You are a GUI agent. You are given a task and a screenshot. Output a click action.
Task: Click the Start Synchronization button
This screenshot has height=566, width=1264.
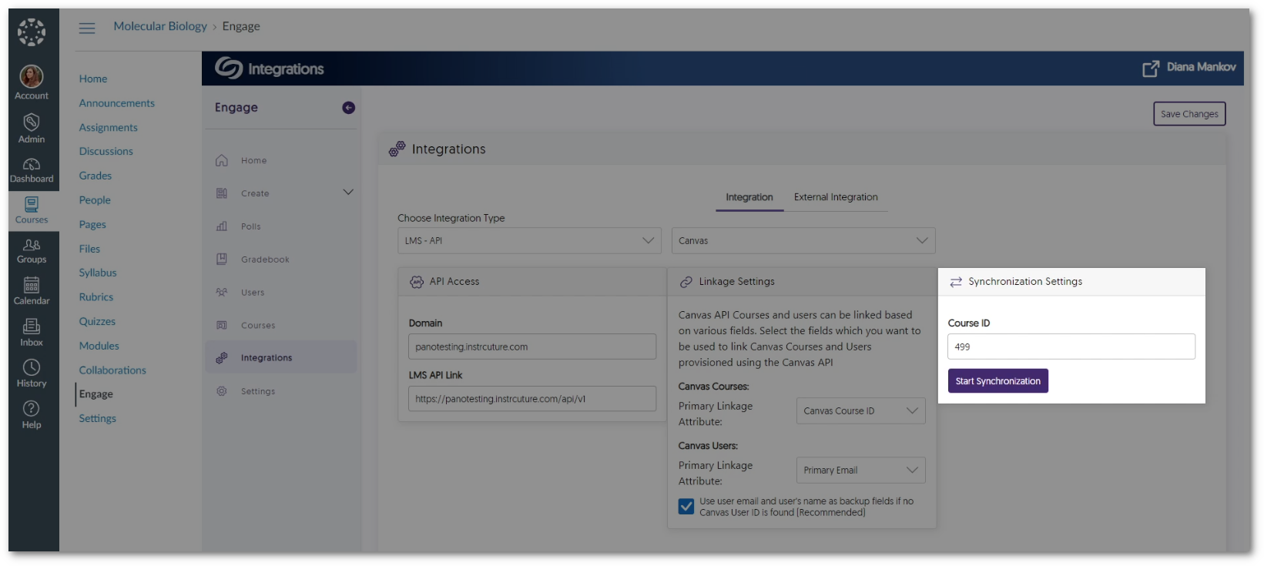(997, 381)
